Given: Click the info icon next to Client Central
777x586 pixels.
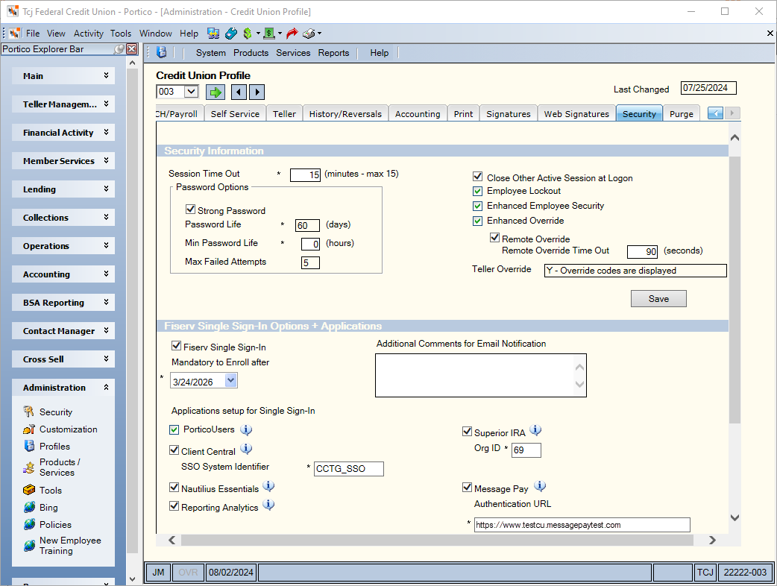Looking at the screenshot, I should pos(246,449).
